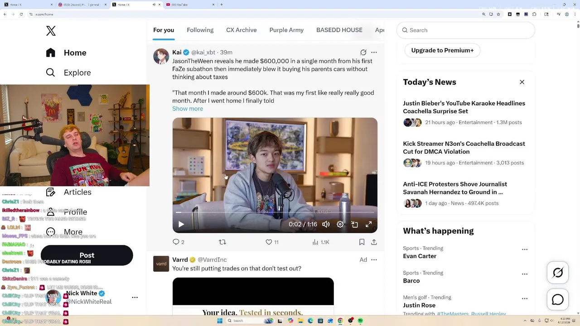Open the Home navigation item
This screenshot has height=326, width=580.
point(66,53)
